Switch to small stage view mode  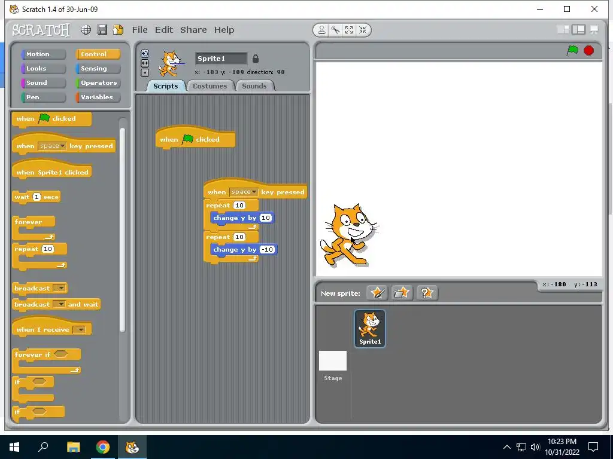[563, 30]
